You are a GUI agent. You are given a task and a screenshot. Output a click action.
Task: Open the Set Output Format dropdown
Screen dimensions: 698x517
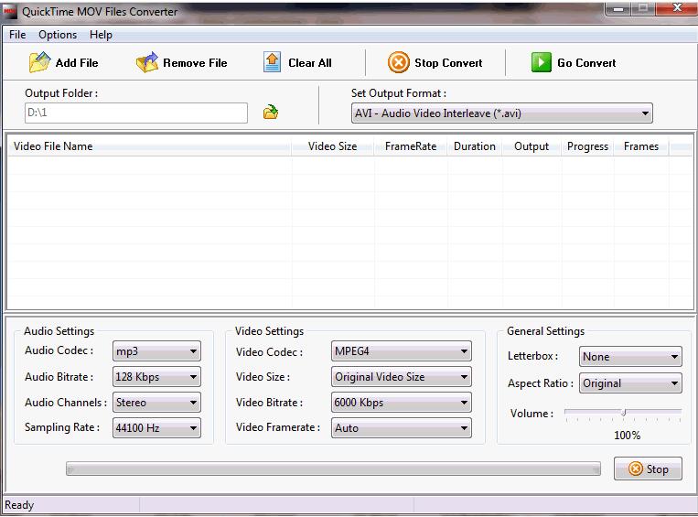(501, 113)
